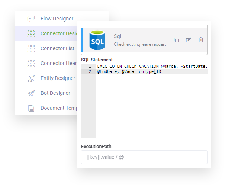The height and width of the screenshot is (186, 225).
Task: Click line number 1 in the gutter
Action: (x=90, y=66)
